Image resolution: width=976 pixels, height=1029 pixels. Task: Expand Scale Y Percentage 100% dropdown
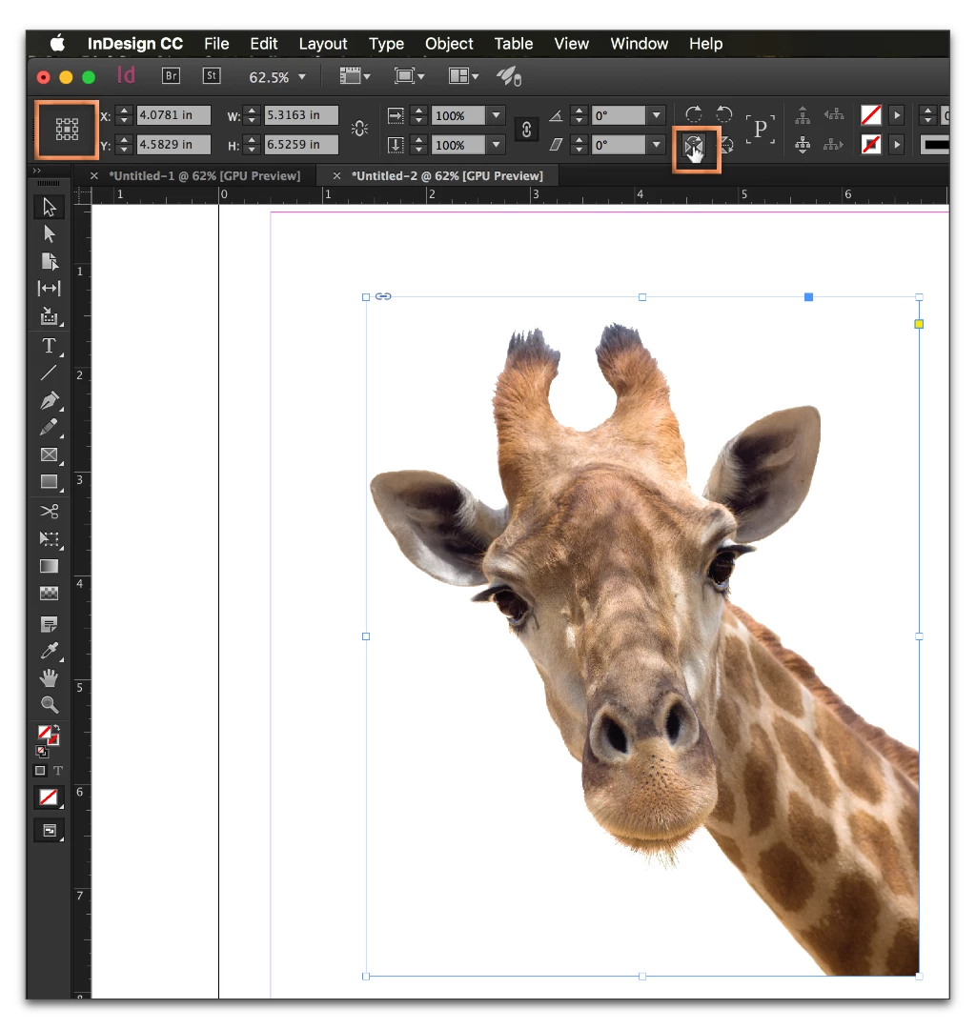(x=497, y=145)
